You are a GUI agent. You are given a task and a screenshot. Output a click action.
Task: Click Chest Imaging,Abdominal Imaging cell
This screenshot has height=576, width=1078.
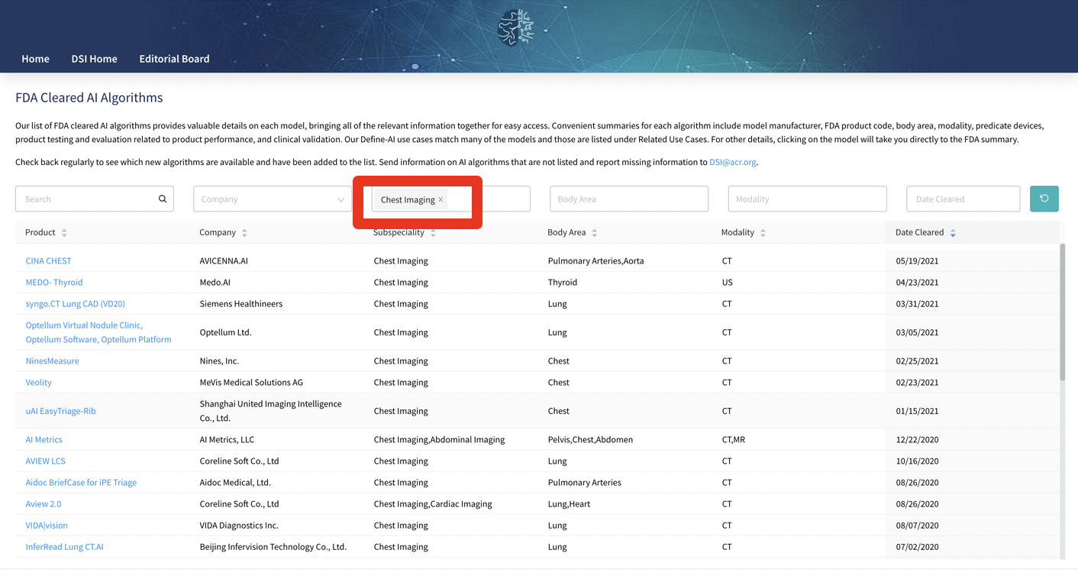(x=439, y=439)
